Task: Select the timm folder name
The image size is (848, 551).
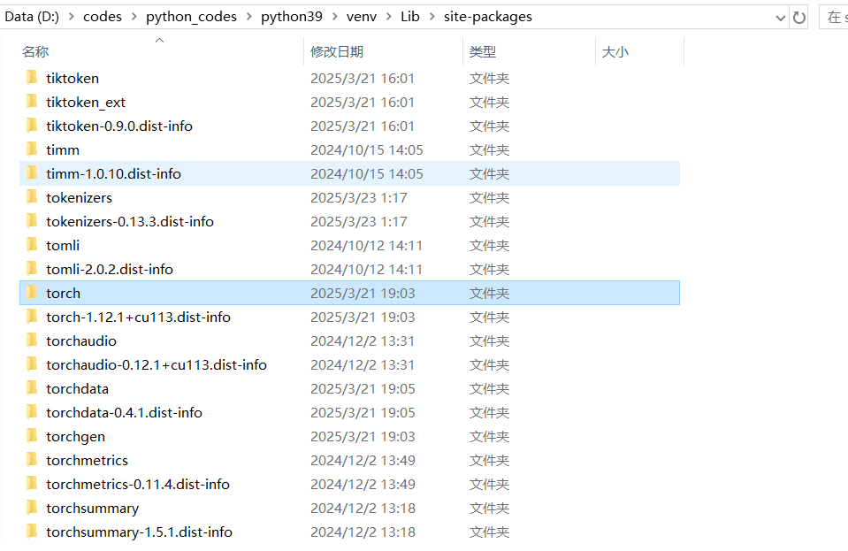Action: pos(63,149)
